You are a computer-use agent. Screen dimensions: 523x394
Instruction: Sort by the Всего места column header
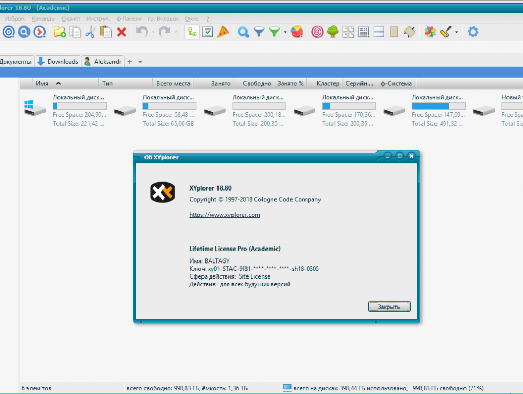(172, 83)
